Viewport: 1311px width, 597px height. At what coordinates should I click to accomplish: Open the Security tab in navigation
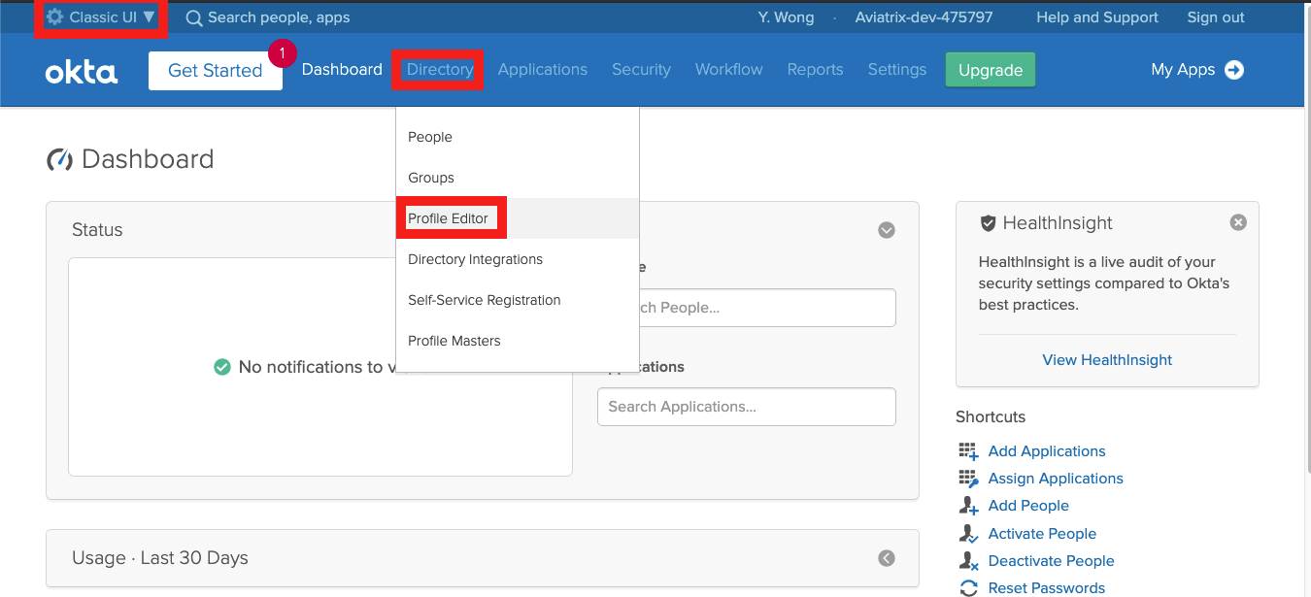641,70
